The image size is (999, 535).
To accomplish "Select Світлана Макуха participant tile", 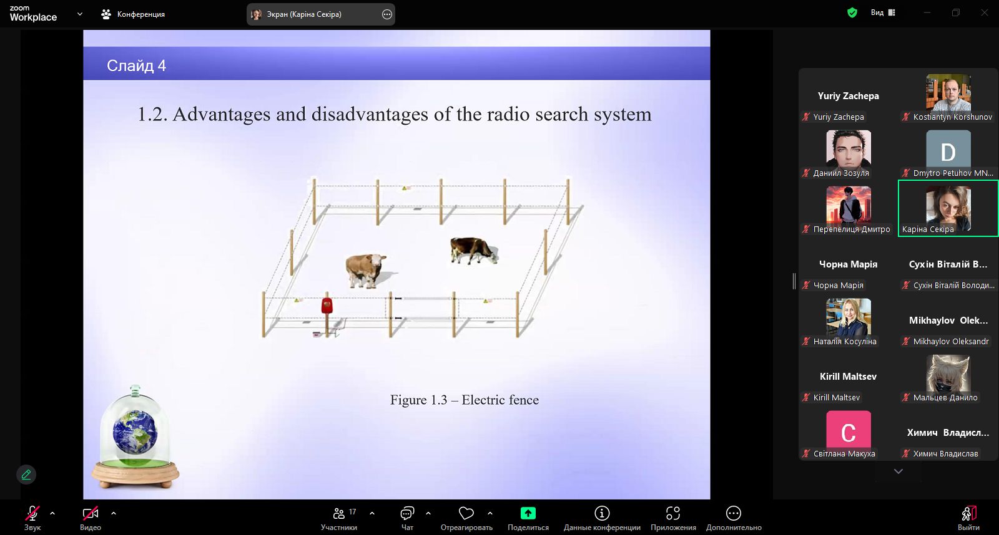I will point(848,433).
